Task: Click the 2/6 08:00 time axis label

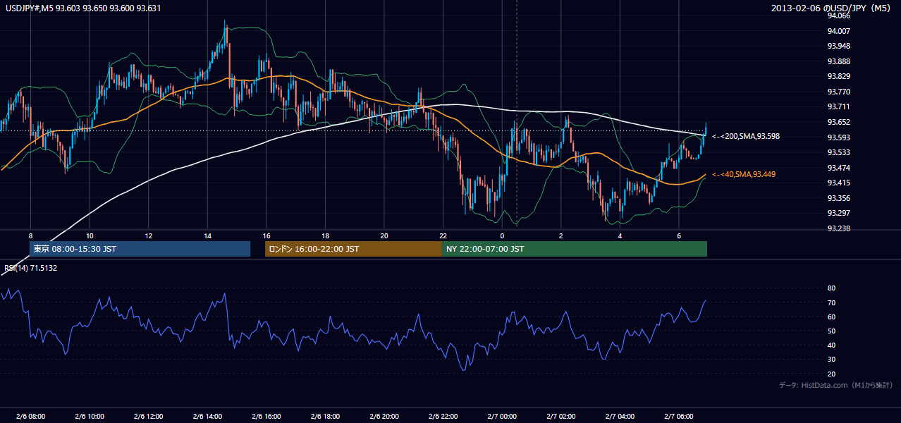Action: point(30,416)
